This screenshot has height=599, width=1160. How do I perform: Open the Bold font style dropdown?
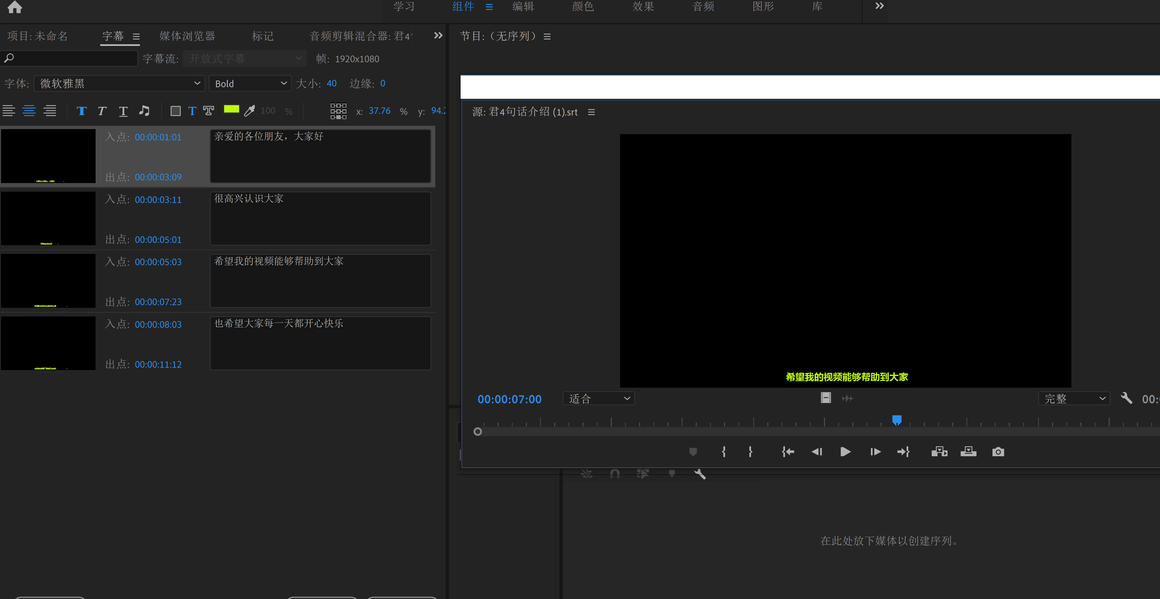coord(250,84)
